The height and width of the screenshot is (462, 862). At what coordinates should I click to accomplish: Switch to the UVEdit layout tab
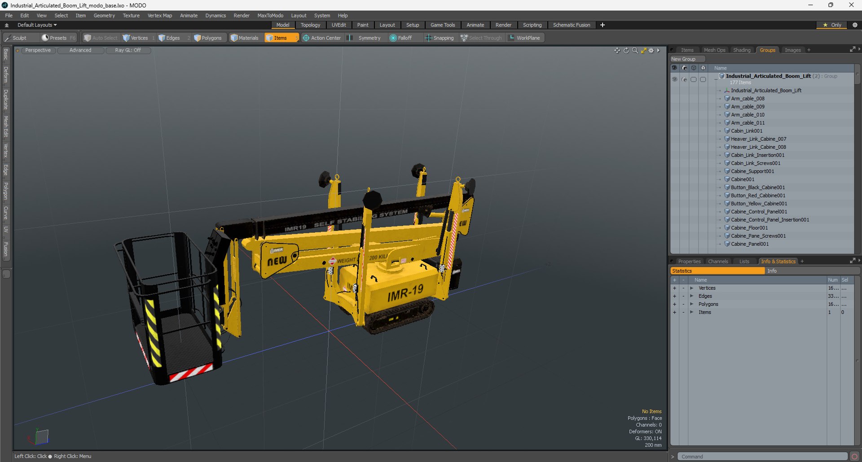(x=339, y=25)
